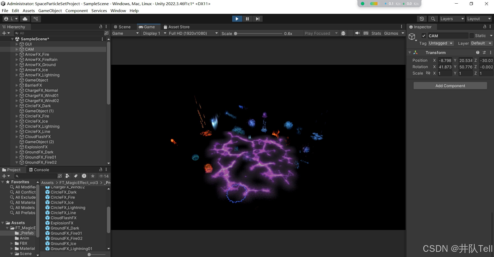This screenshot has width=494, height=257.
Task: Switch to the Scene tab
Action: [122, 27]
